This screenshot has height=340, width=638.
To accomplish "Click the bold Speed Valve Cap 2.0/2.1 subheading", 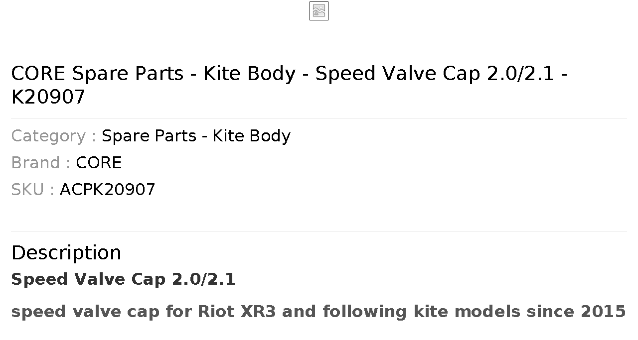I will click(x=123, y=279).
